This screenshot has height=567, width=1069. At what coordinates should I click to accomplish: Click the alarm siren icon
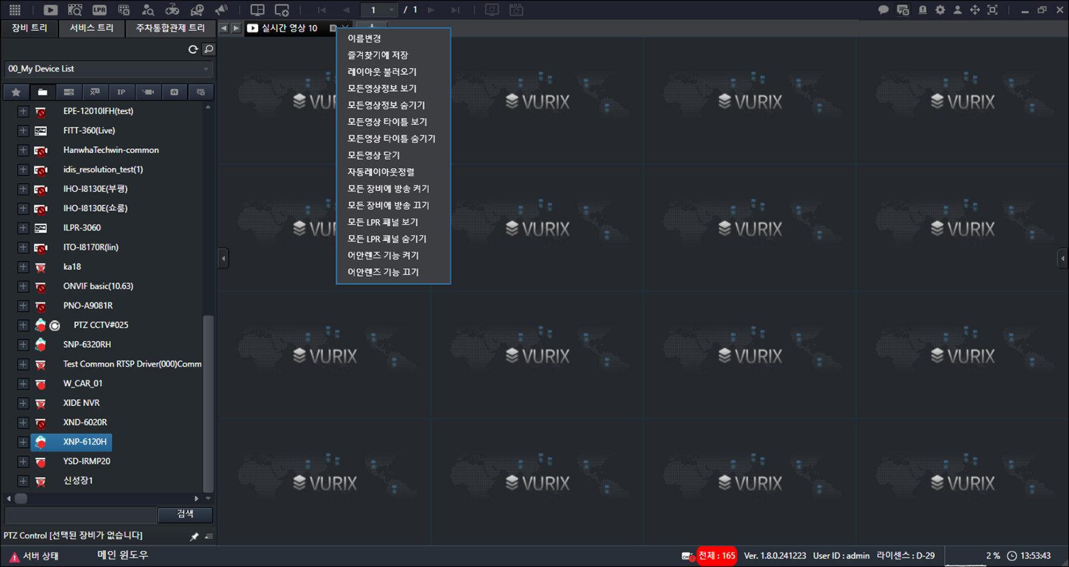tap(922, 10)
